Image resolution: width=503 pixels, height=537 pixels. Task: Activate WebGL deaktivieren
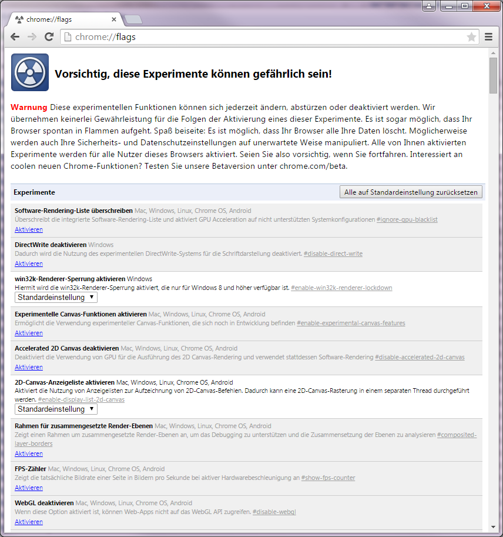click(x=29, y=522)
